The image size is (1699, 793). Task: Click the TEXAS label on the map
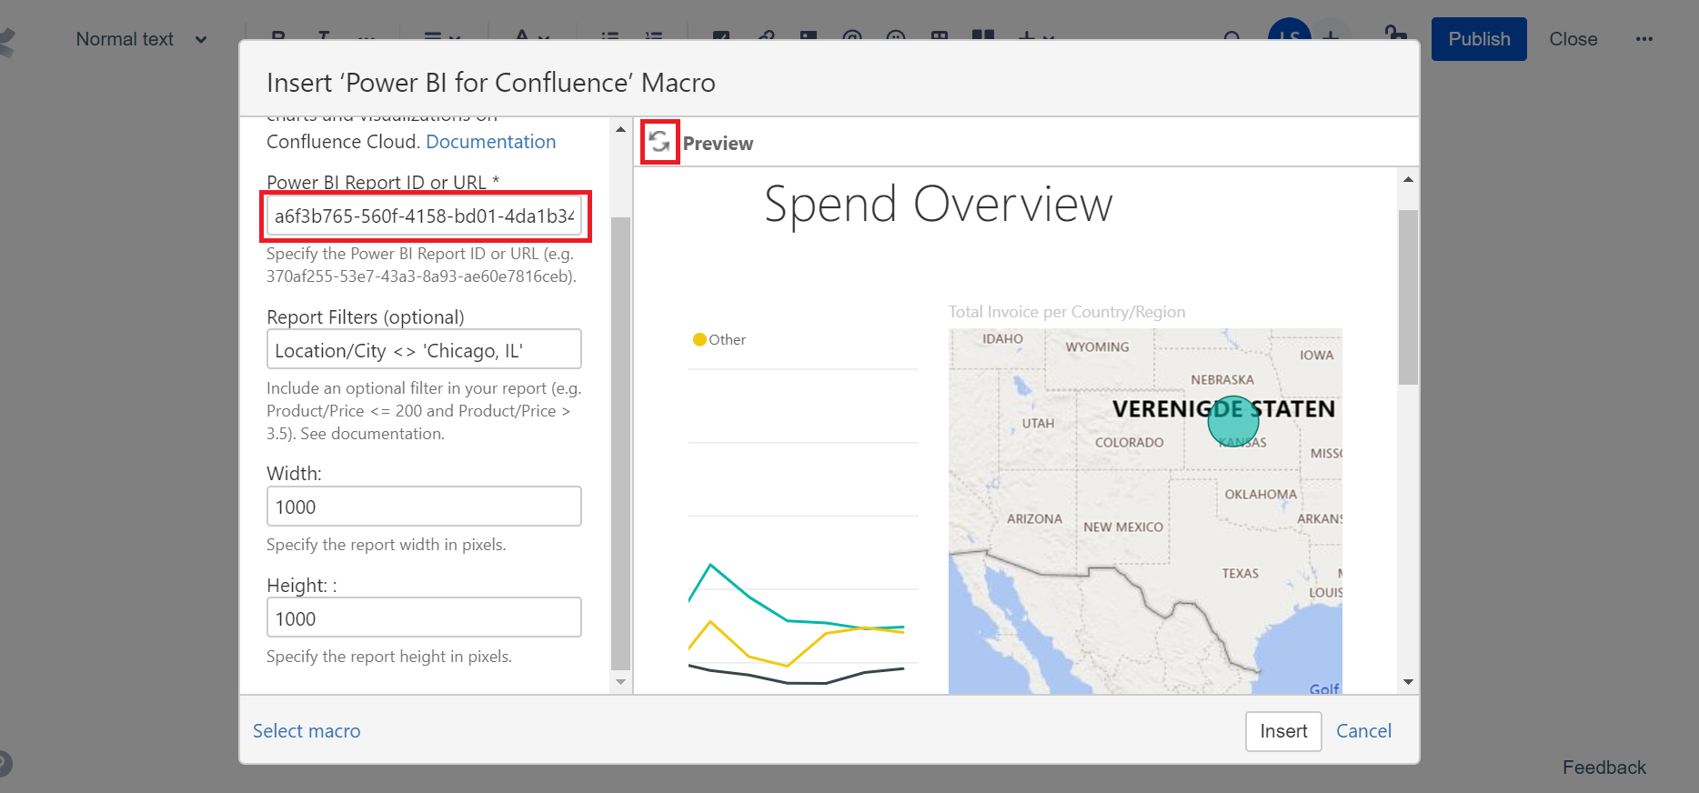click(1240, 574)
